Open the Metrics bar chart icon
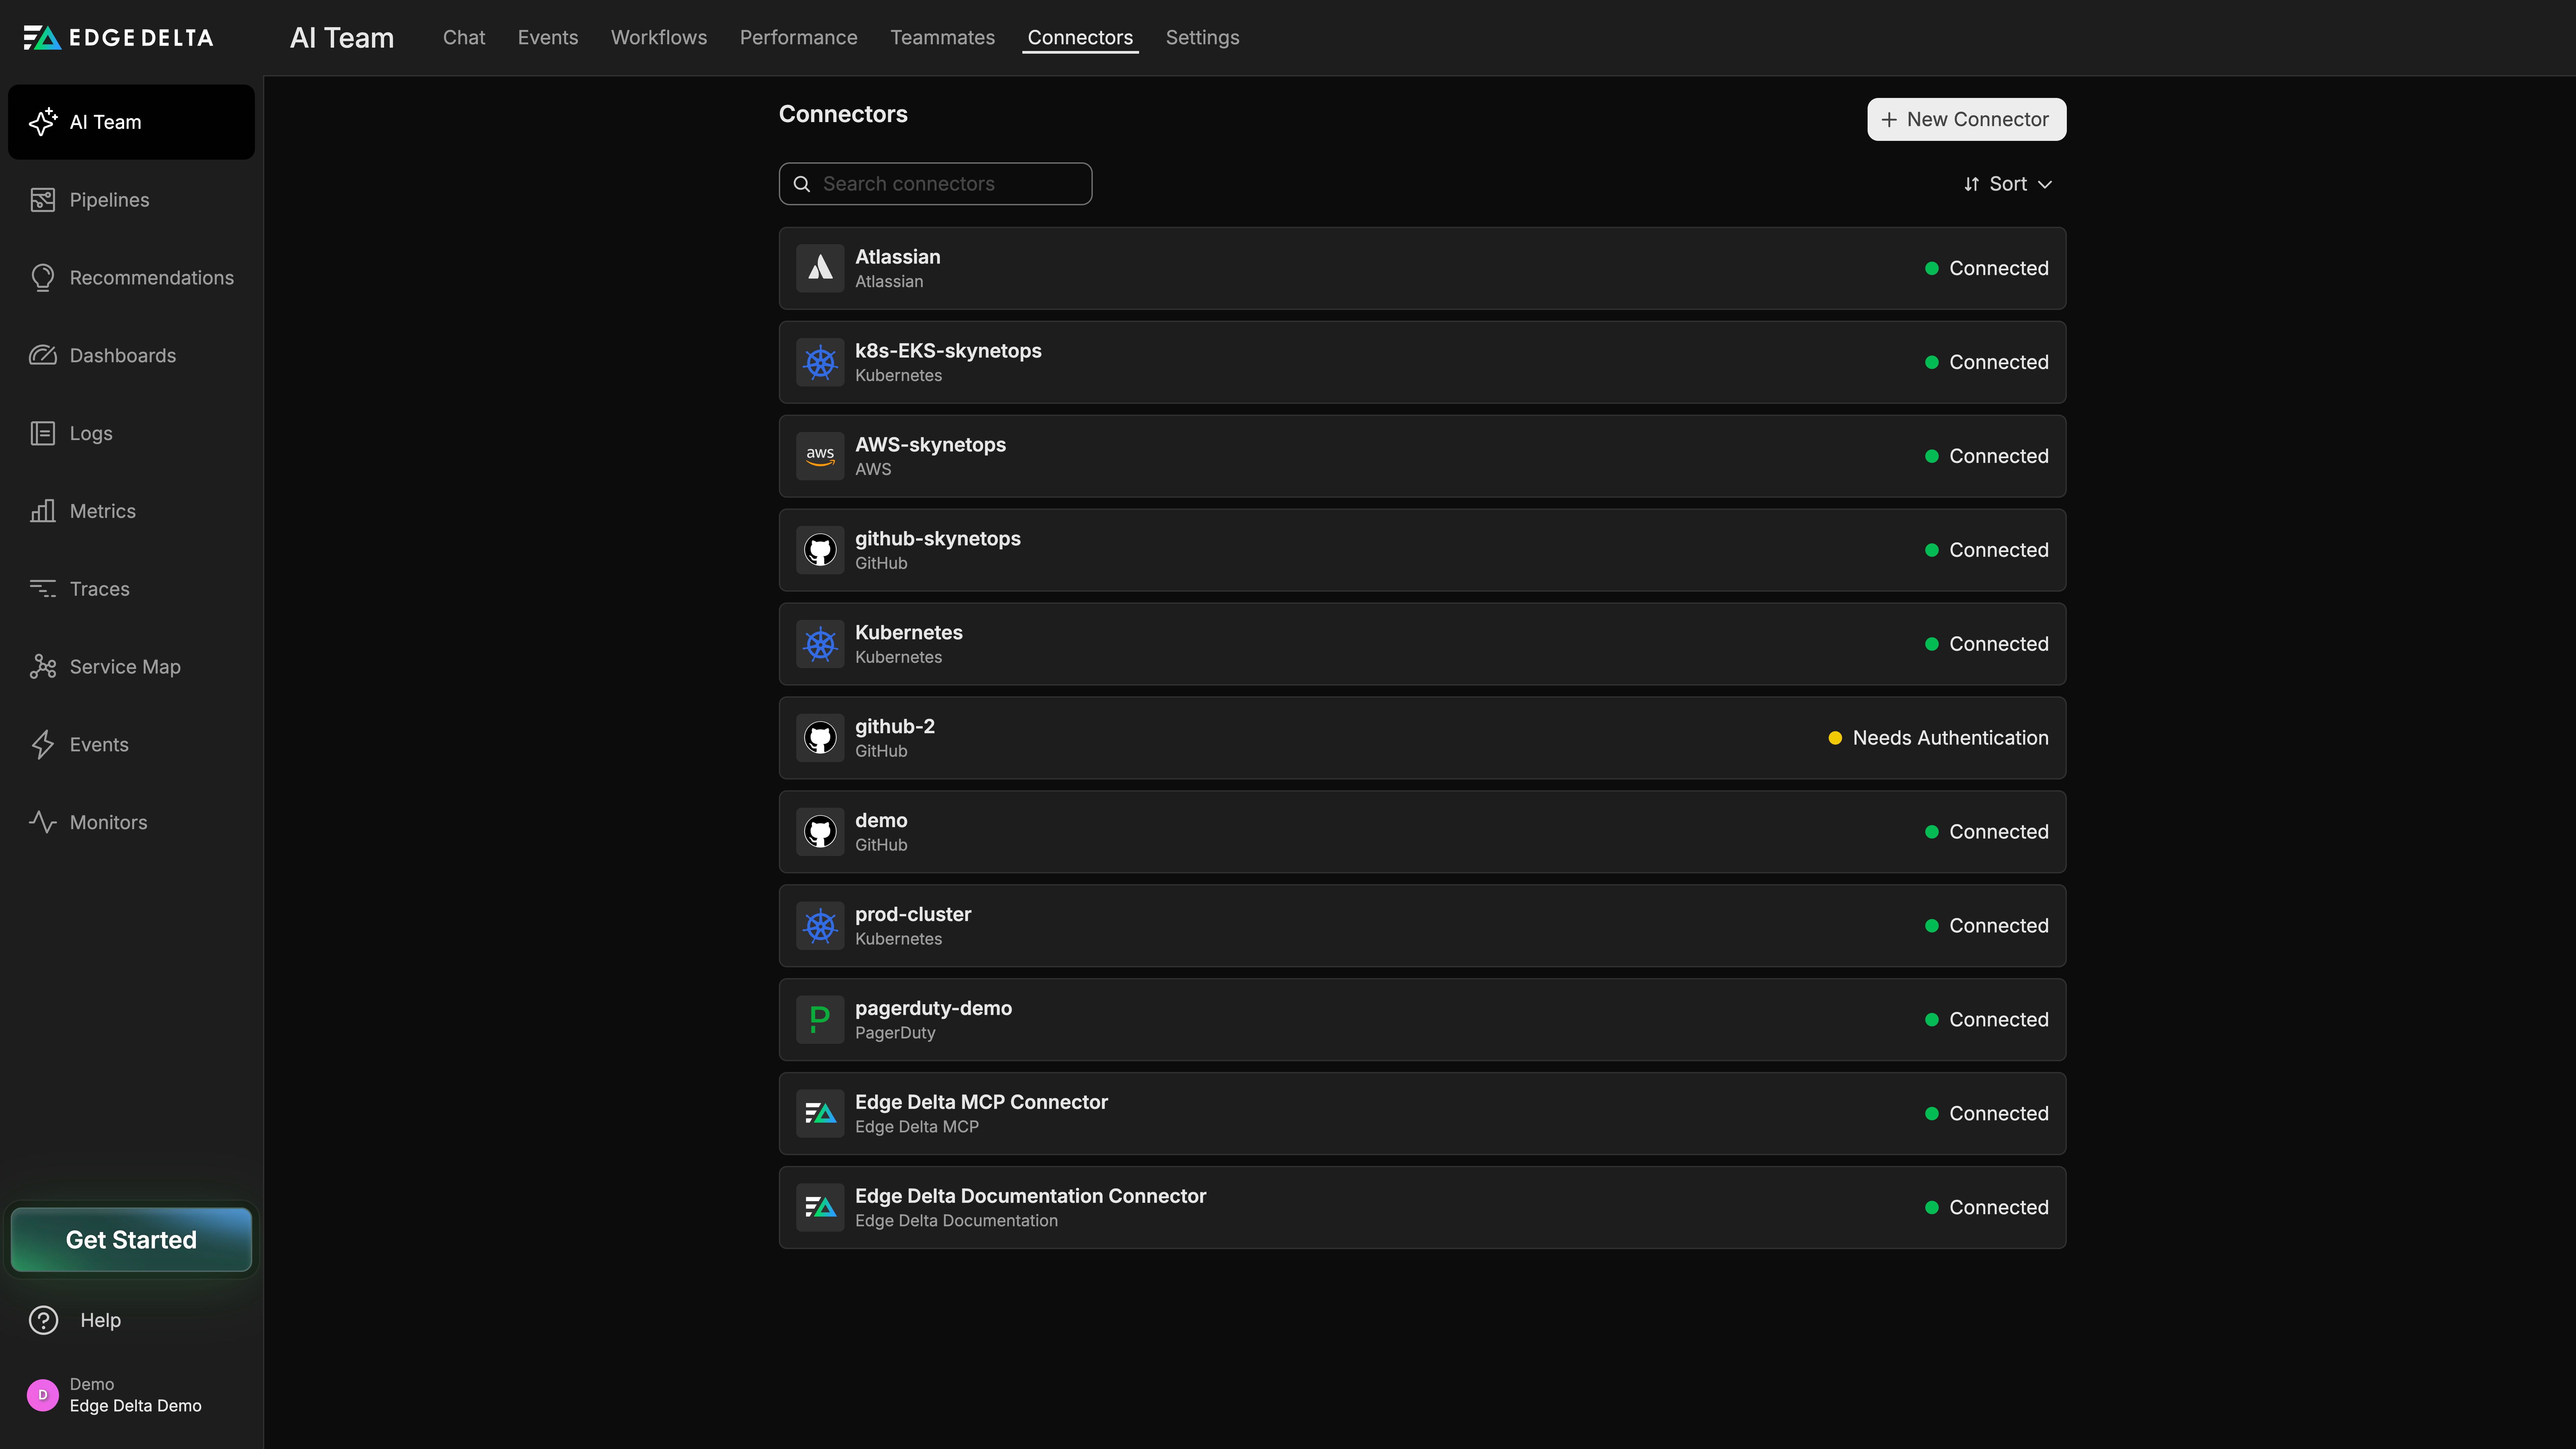Image resolution: width=2576 pixels, height=1449 pixels. click(x=43, y=511)
